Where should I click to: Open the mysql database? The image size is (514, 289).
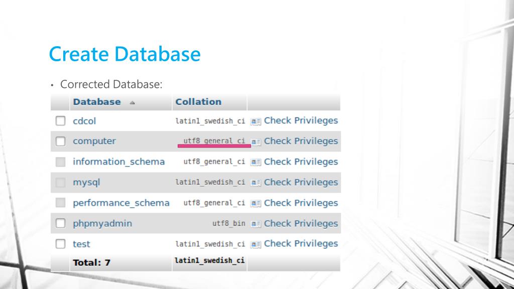pos(86,183)
